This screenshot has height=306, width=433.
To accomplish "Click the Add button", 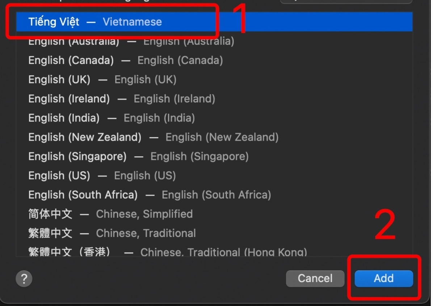I will click(383, 279).
